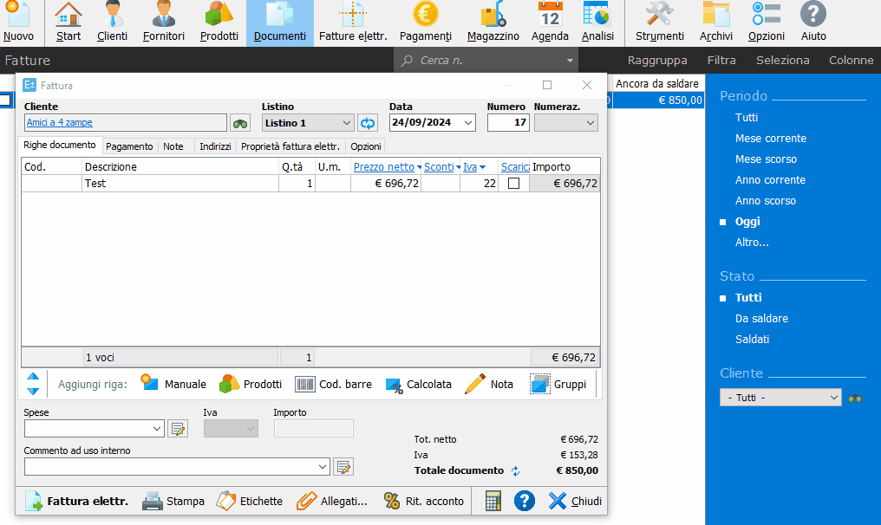Add row from Gruppi
881x525 pixels.
coord(558,384)
